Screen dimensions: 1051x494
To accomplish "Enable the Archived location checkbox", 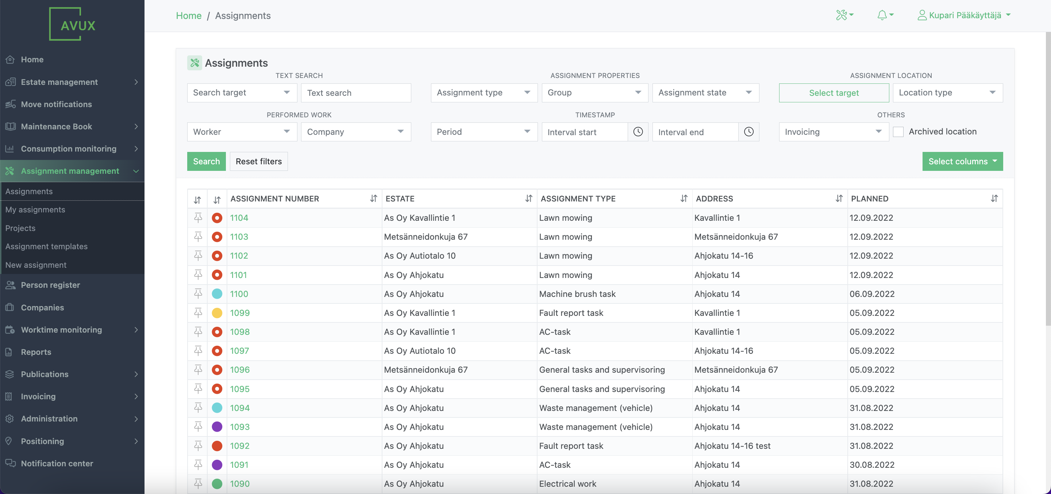I will coord(898,132).
